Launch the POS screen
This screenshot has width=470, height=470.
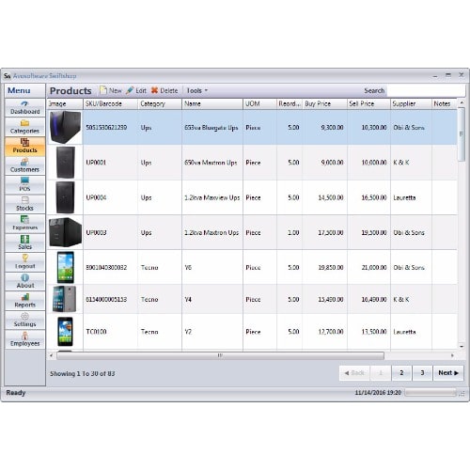[x=25, y=185]
